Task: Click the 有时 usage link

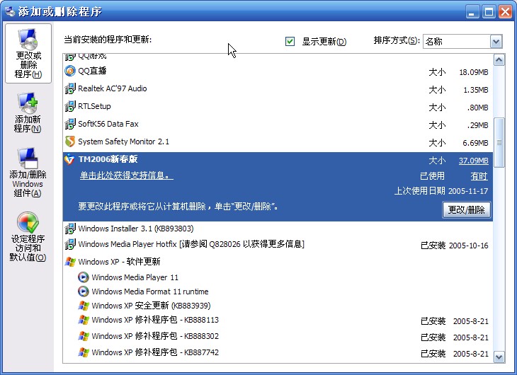Action: click(479, 176)
